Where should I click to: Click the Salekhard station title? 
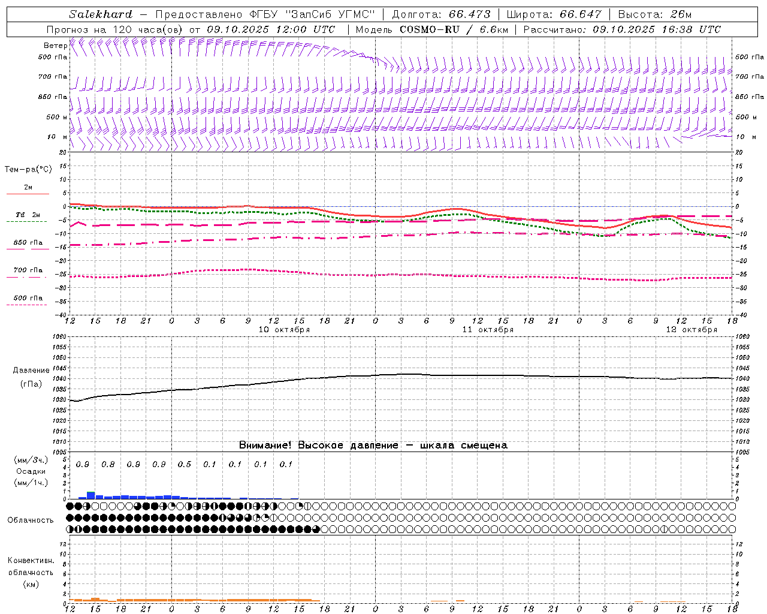(101, 14)
